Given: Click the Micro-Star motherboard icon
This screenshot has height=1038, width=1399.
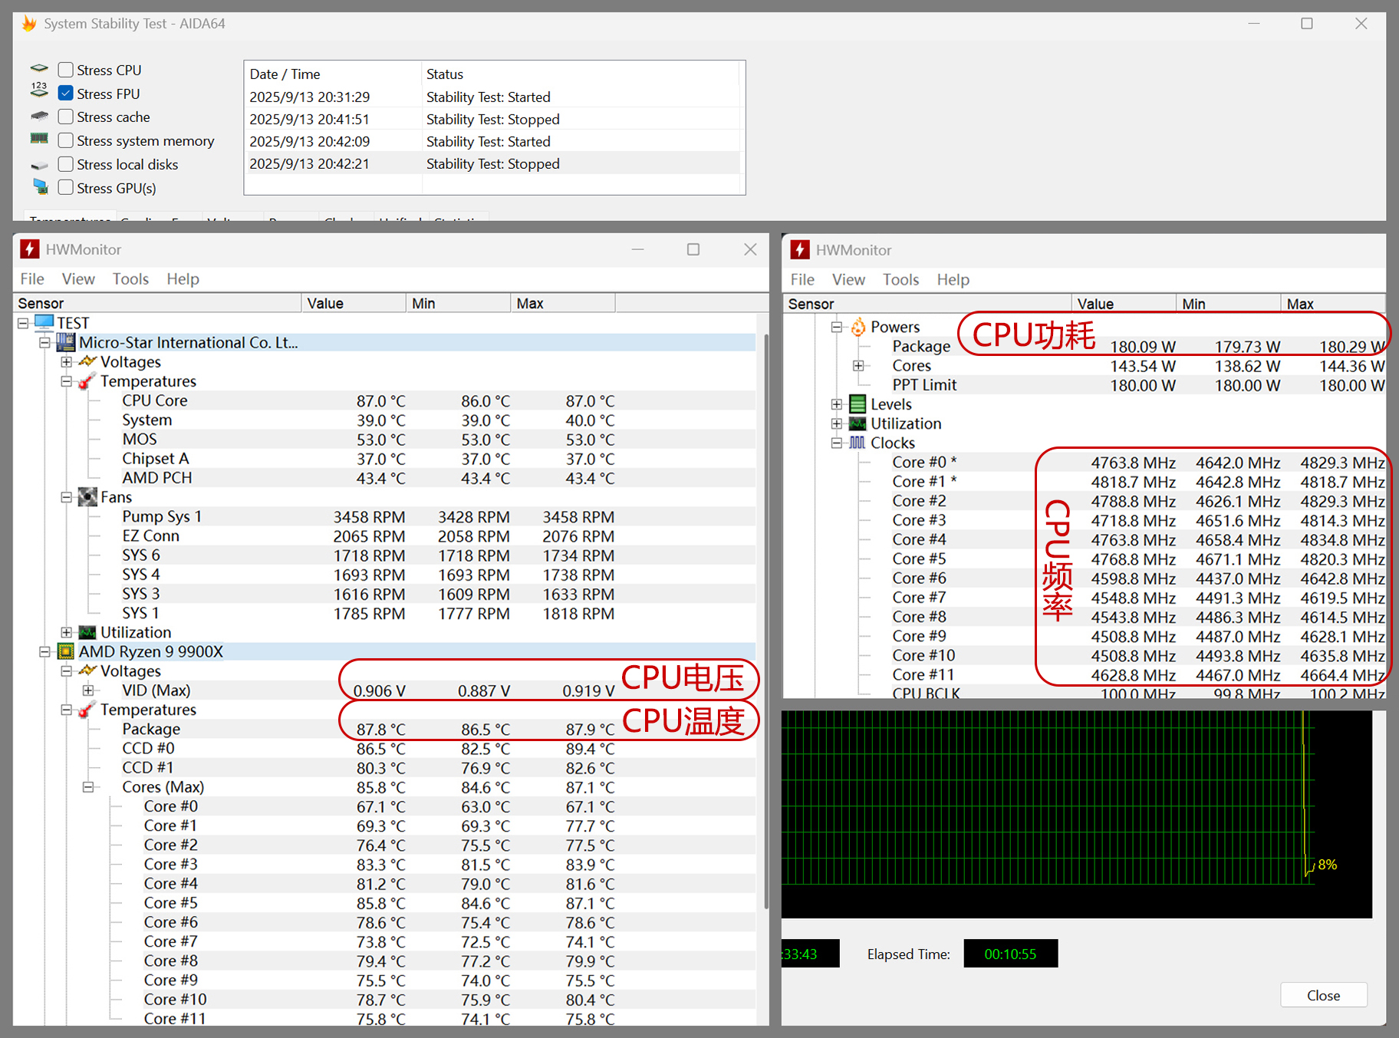Looking at the screenshot, I should 67,342.
